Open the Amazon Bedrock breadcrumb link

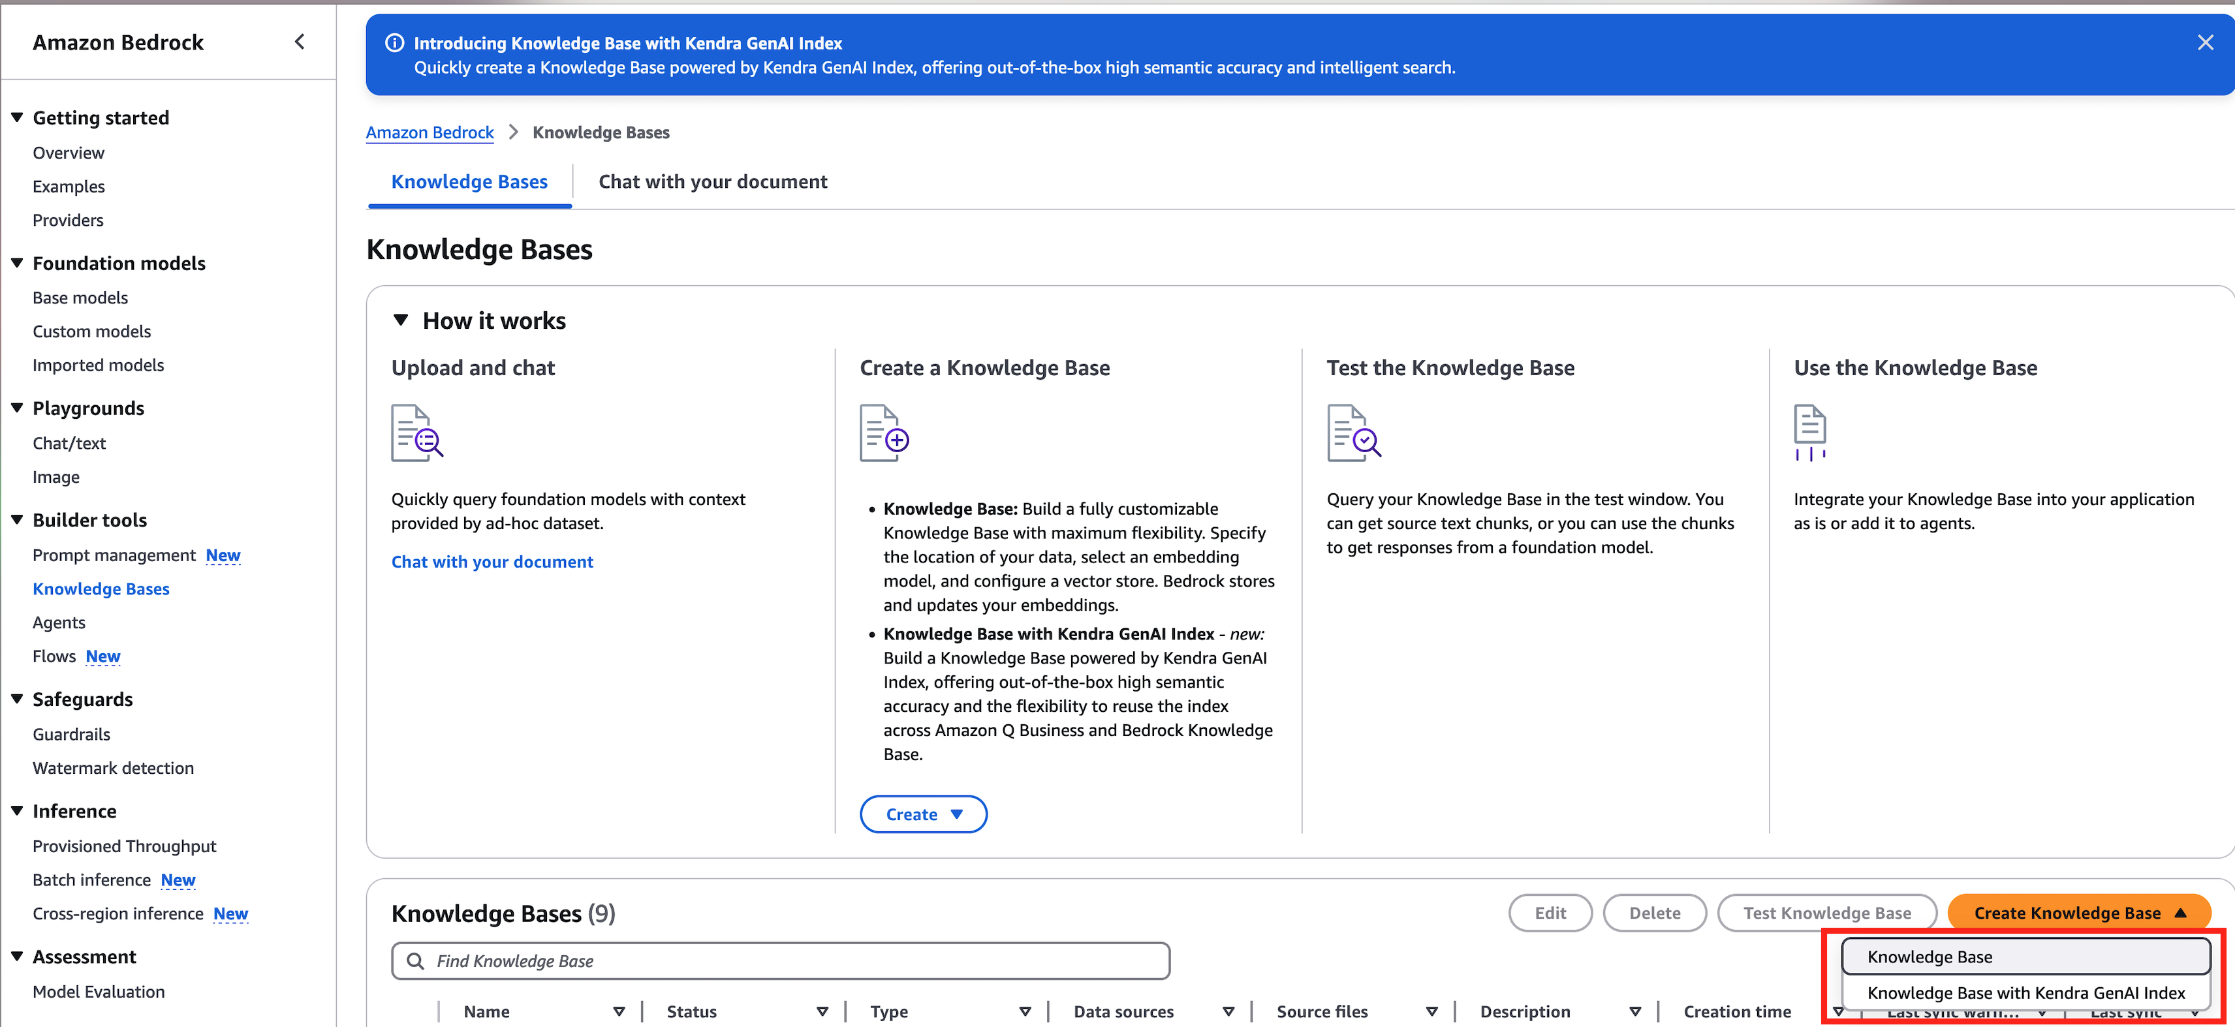coord(430,132)
